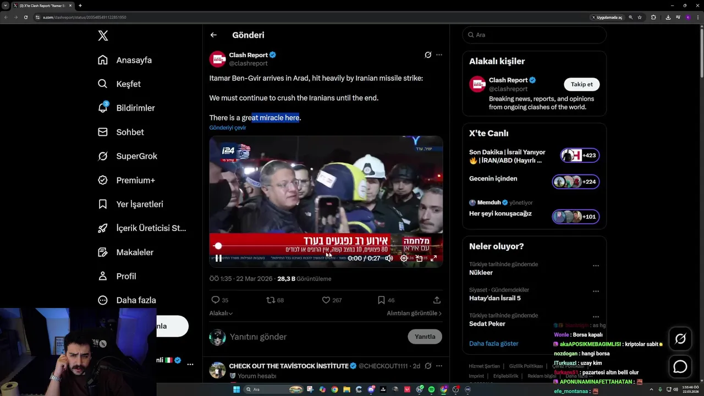704x396 pixels.
Task: Click Daha fazla göster under trends
Action: coord(493,343)
